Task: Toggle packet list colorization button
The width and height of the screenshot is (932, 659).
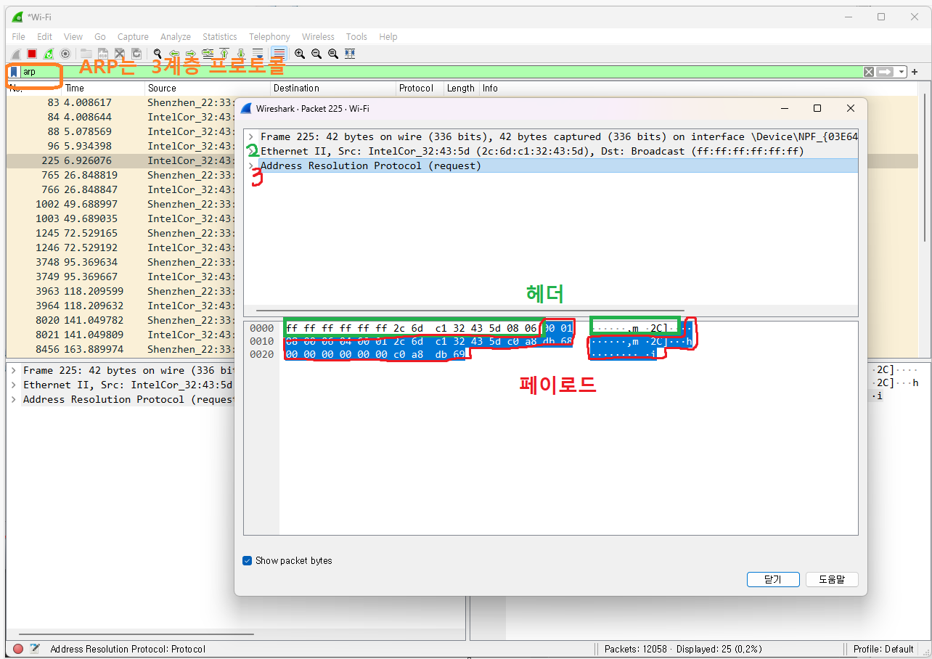Action: click(x=279, y=54)
